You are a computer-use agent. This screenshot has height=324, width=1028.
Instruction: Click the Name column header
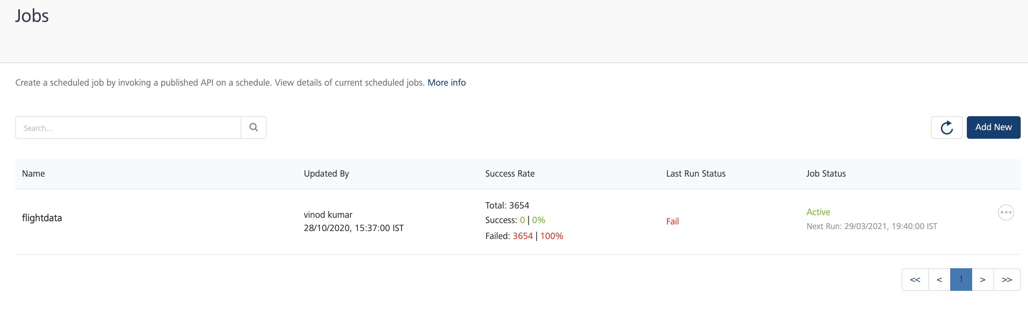(34, 174)
